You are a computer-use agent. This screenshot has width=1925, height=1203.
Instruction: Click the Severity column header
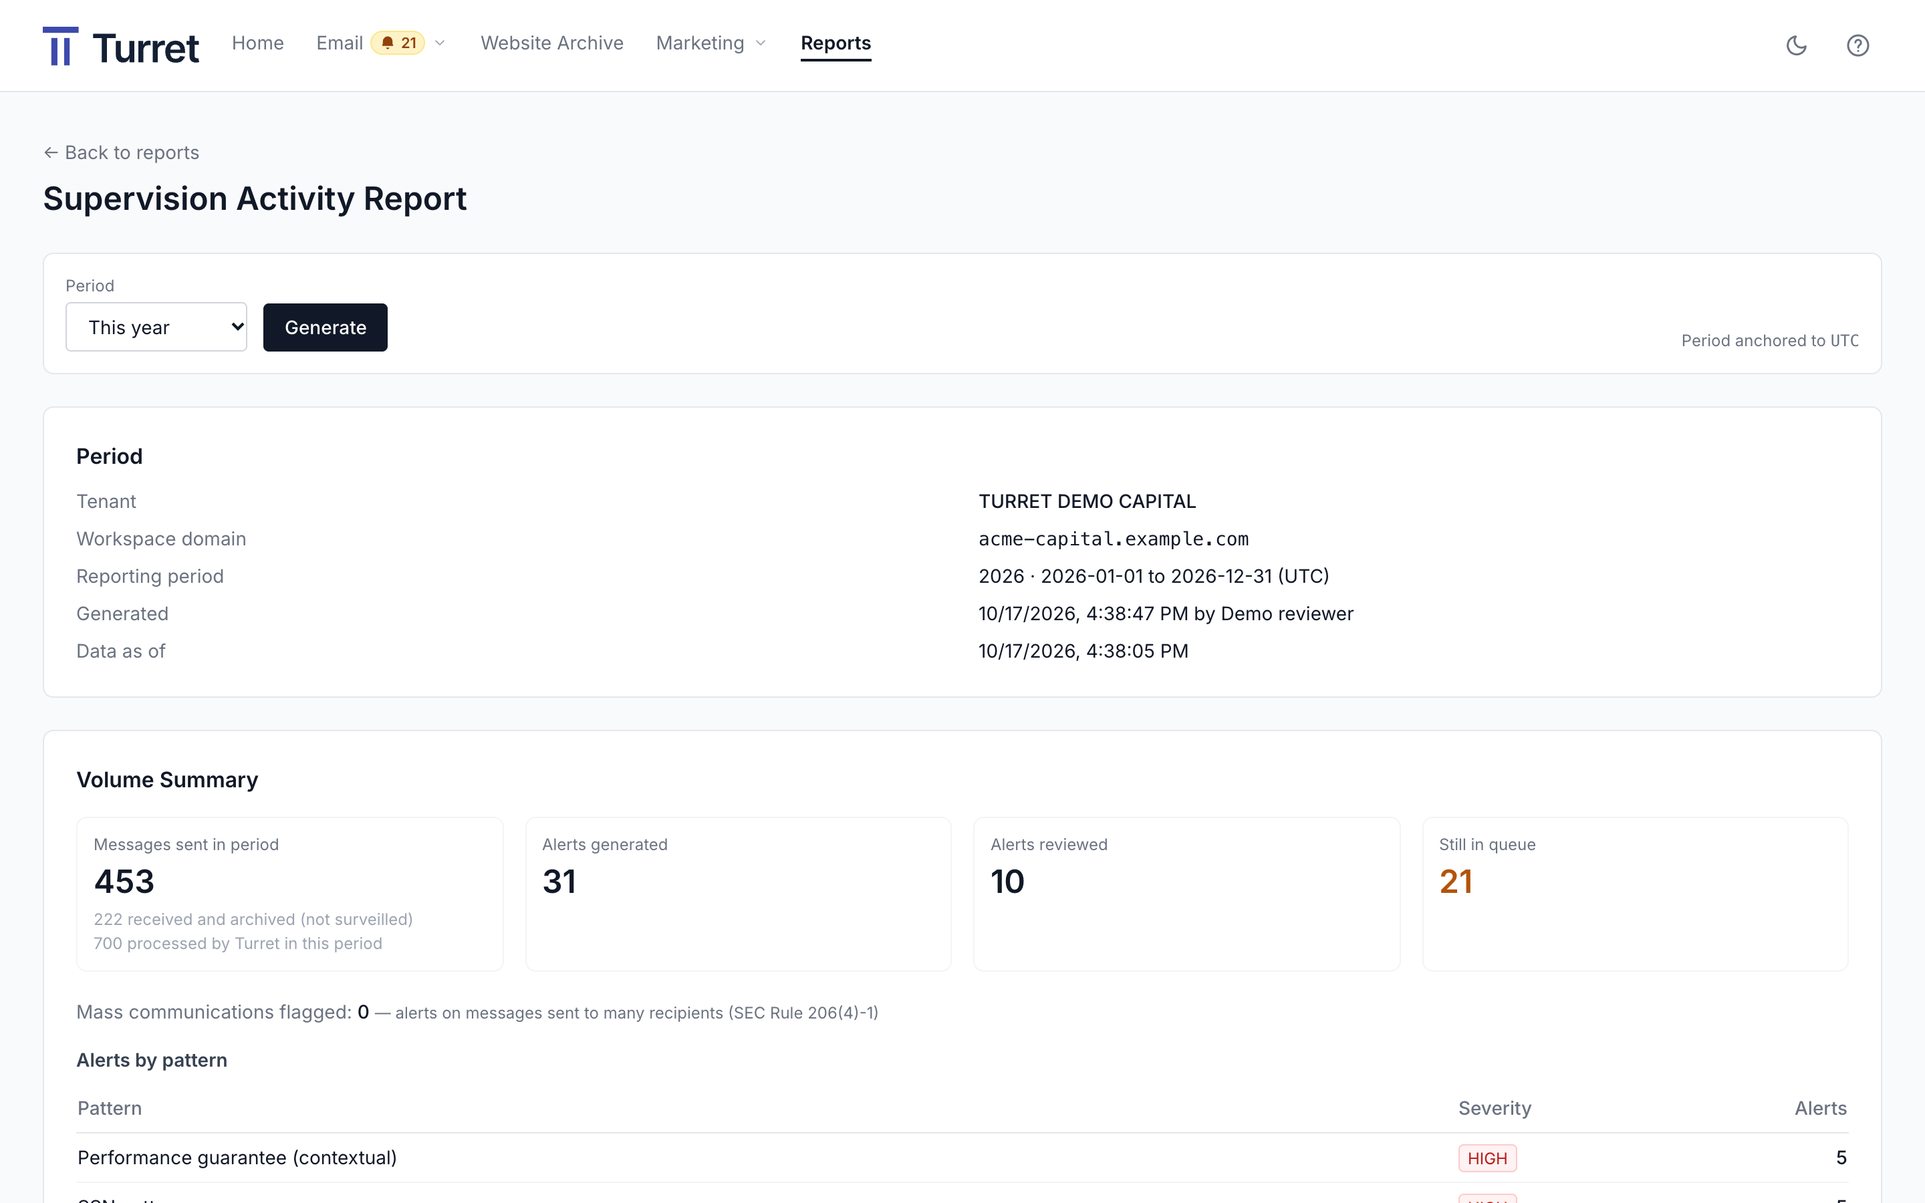point(1494,1108)
